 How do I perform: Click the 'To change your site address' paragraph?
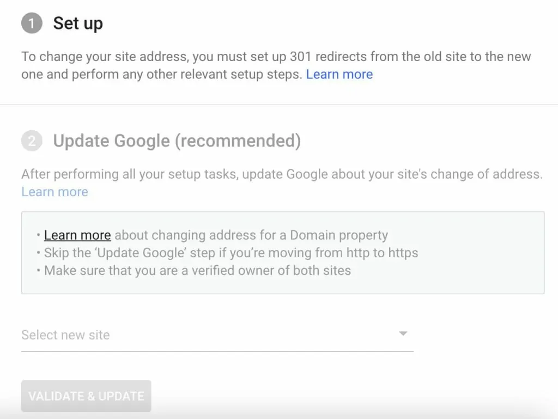coord(276,65)
